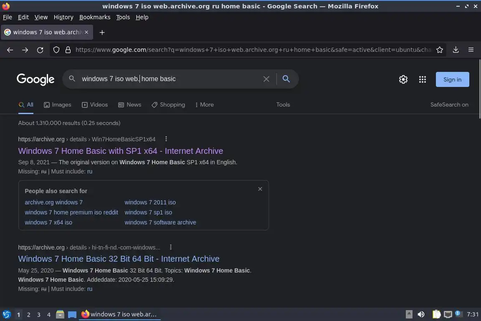This screenshot has width=481, height=321.
Task: Click the blue desktop icon in taskbar
Action: coord(72,314)
